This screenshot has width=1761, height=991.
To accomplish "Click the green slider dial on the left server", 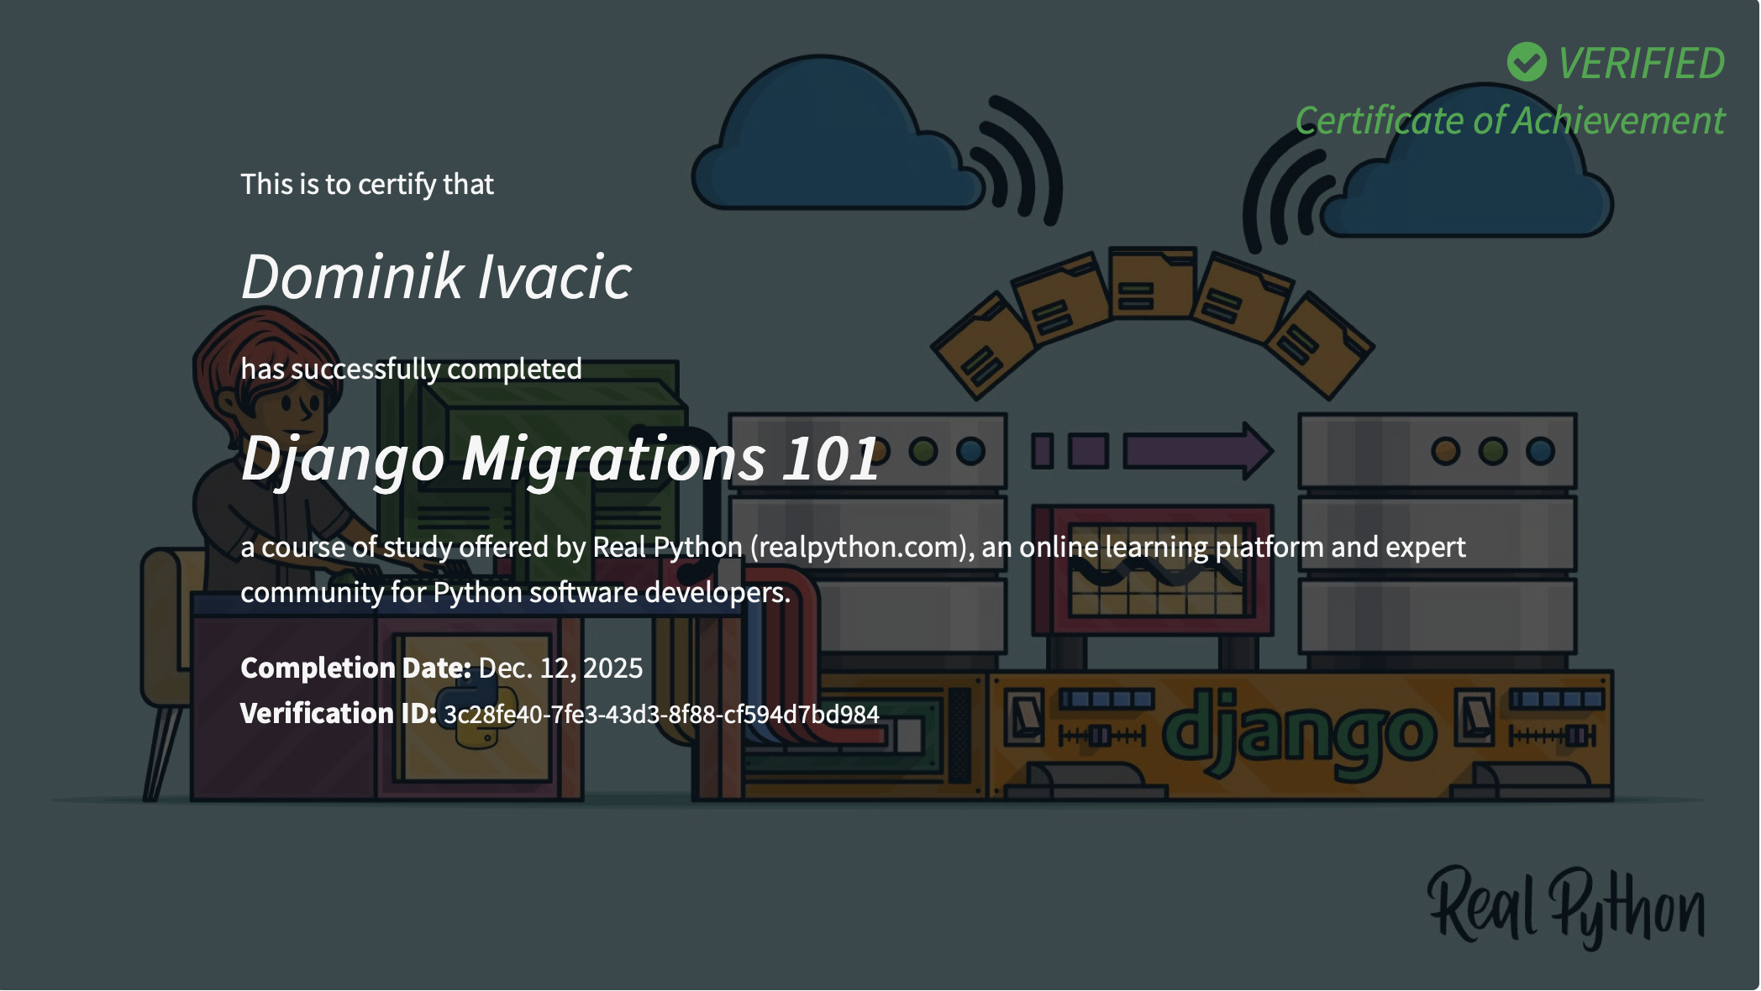I will click(923, 452).
